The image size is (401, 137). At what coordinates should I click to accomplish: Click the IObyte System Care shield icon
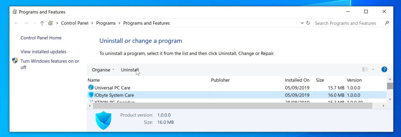click(91, 95)
